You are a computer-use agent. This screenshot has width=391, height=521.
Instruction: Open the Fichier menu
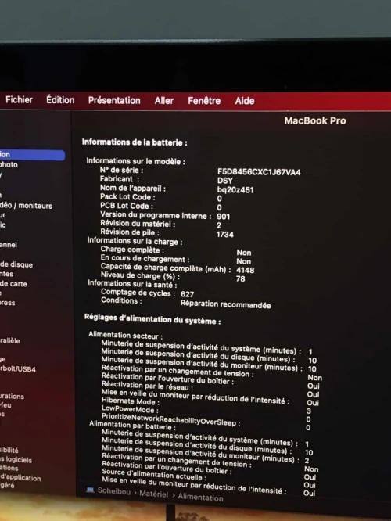(x=19, y=99)
